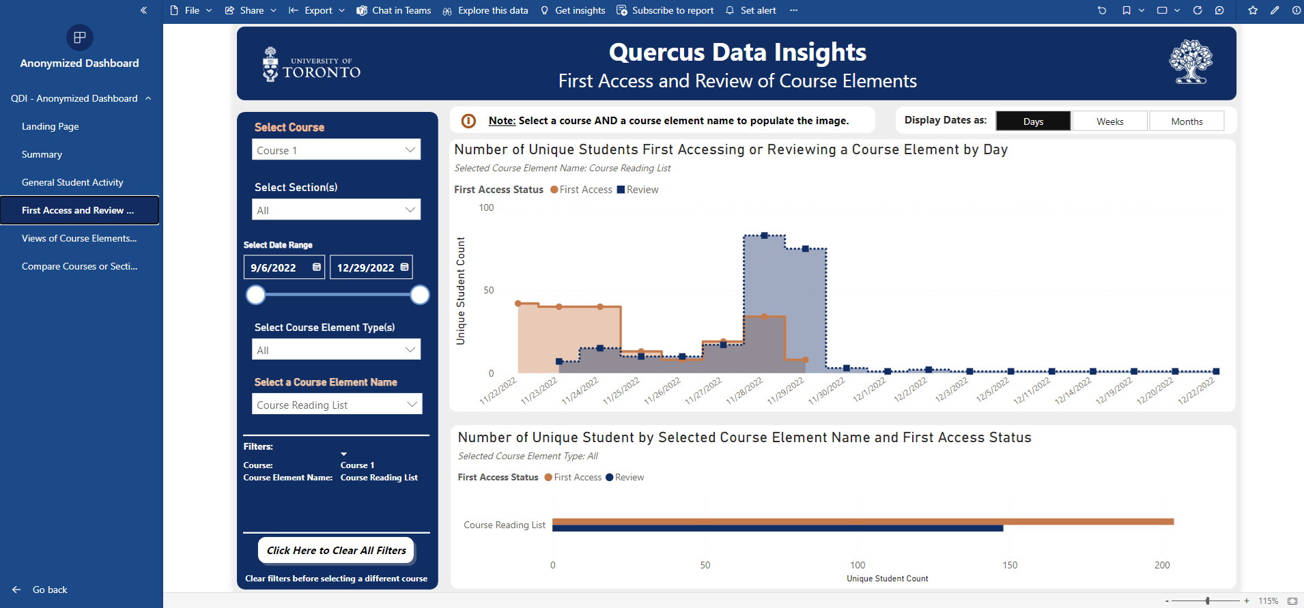Open the Select Course dropdown showing Course 1
Screen dimensions: 1304x608
coord(336,149)
